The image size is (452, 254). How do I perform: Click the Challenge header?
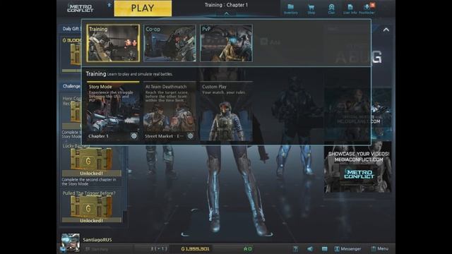[71, 86]
